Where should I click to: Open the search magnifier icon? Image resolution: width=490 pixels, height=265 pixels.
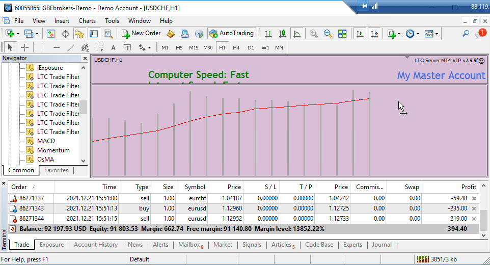(x=466, y=34)
